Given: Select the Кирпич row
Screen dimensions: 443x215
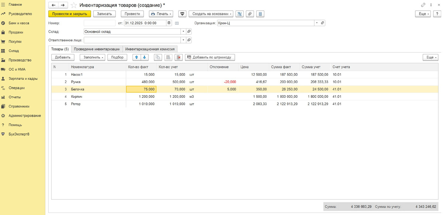Looking at the screenshot, I should tap(245, 96).
